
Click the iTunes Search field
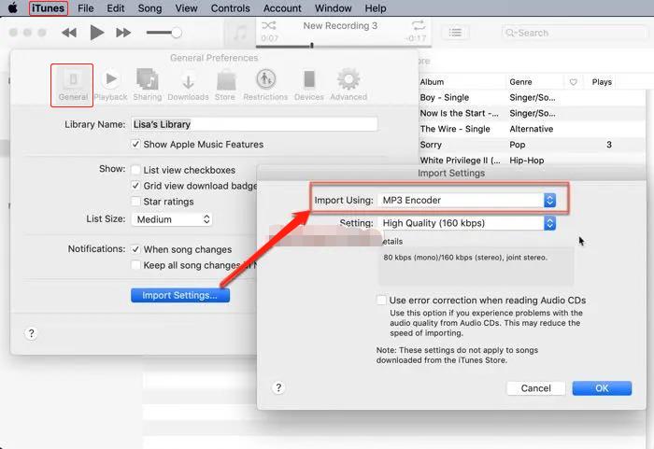574,33
